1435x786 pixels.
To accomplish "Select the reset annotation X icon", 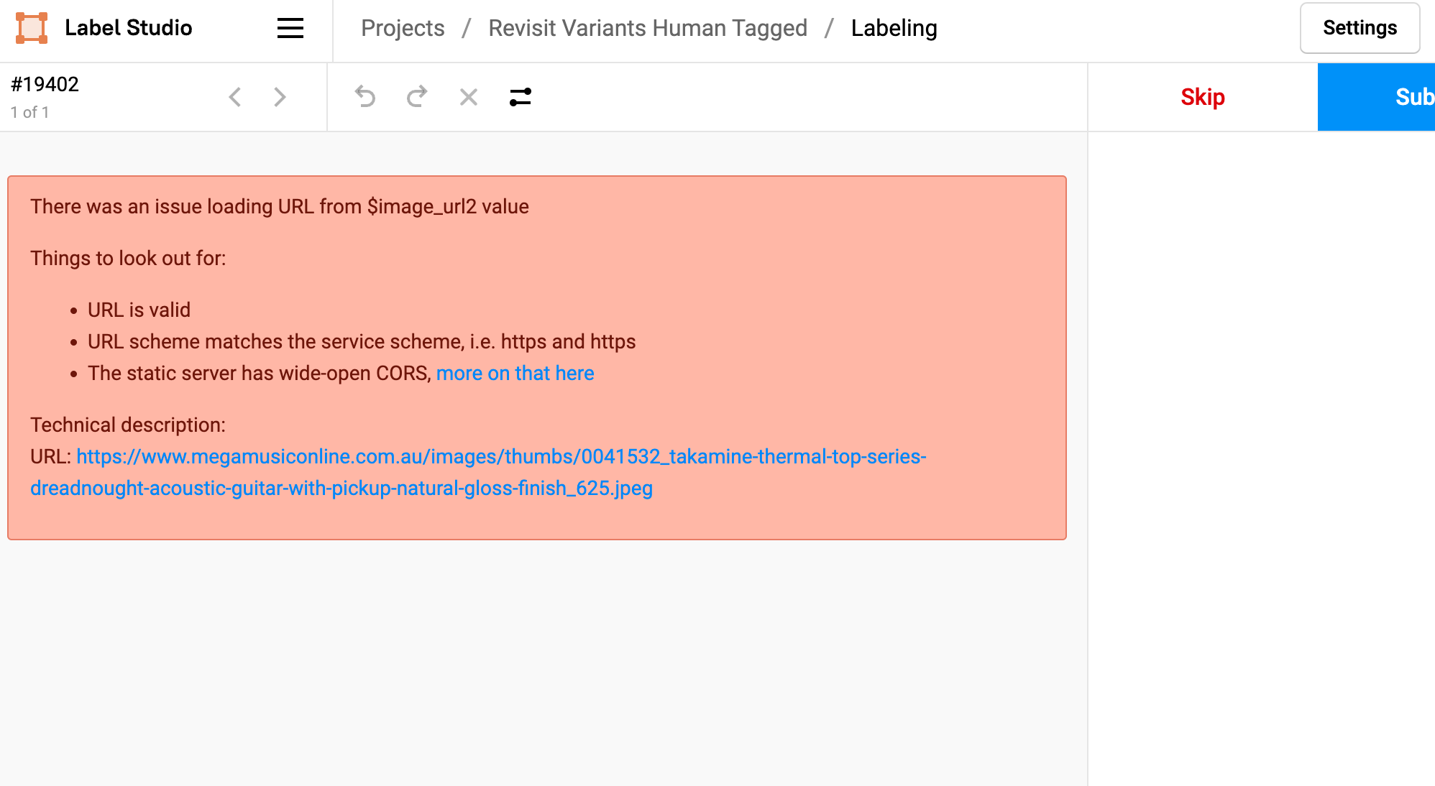I will coord(468,96).
